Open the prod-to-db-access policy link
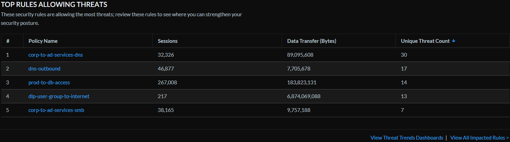Image resolution: width=510 pixels, height=142 pixels. click(49, 82)
